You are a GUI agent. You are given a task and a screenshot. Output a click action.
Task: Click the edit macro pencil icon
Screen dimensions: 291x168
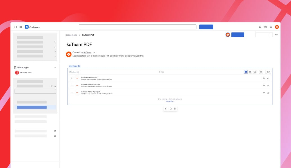tap(166, 108)
